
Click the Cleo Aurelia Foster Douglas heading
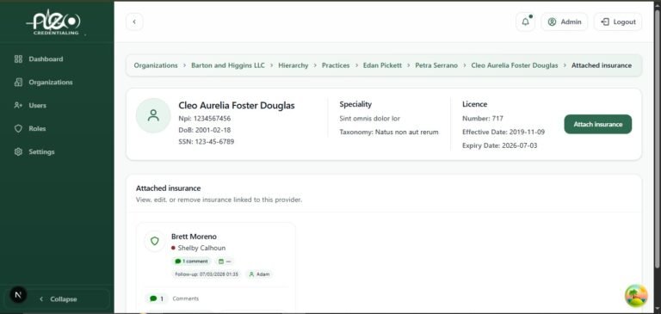237,105
